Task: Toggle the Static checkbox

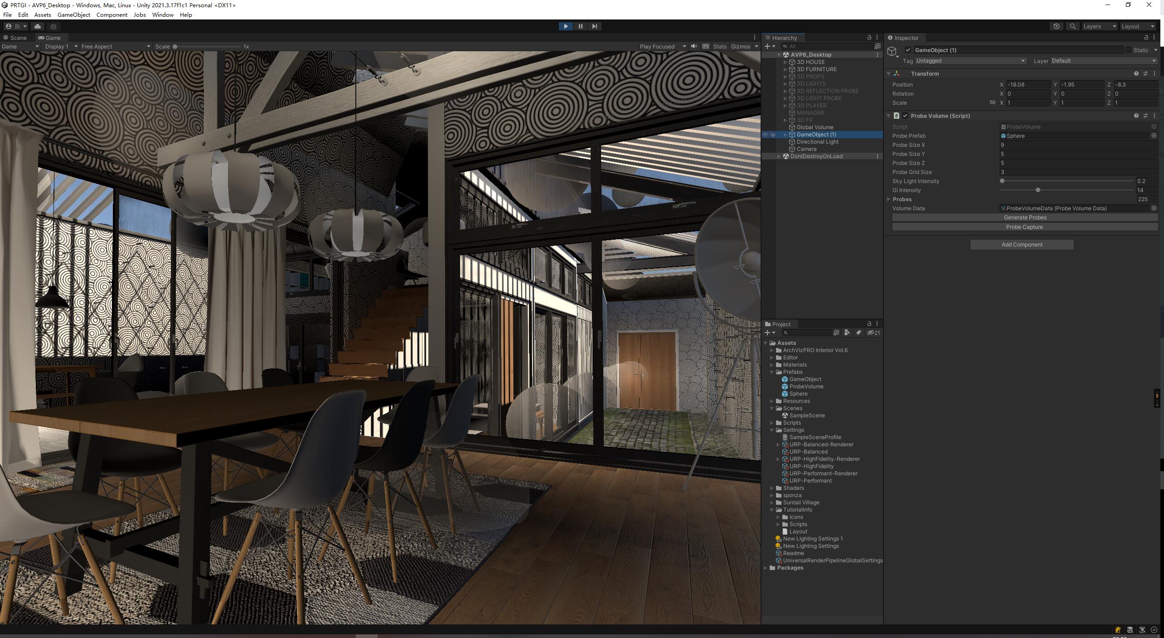Action: (1129, 50)
